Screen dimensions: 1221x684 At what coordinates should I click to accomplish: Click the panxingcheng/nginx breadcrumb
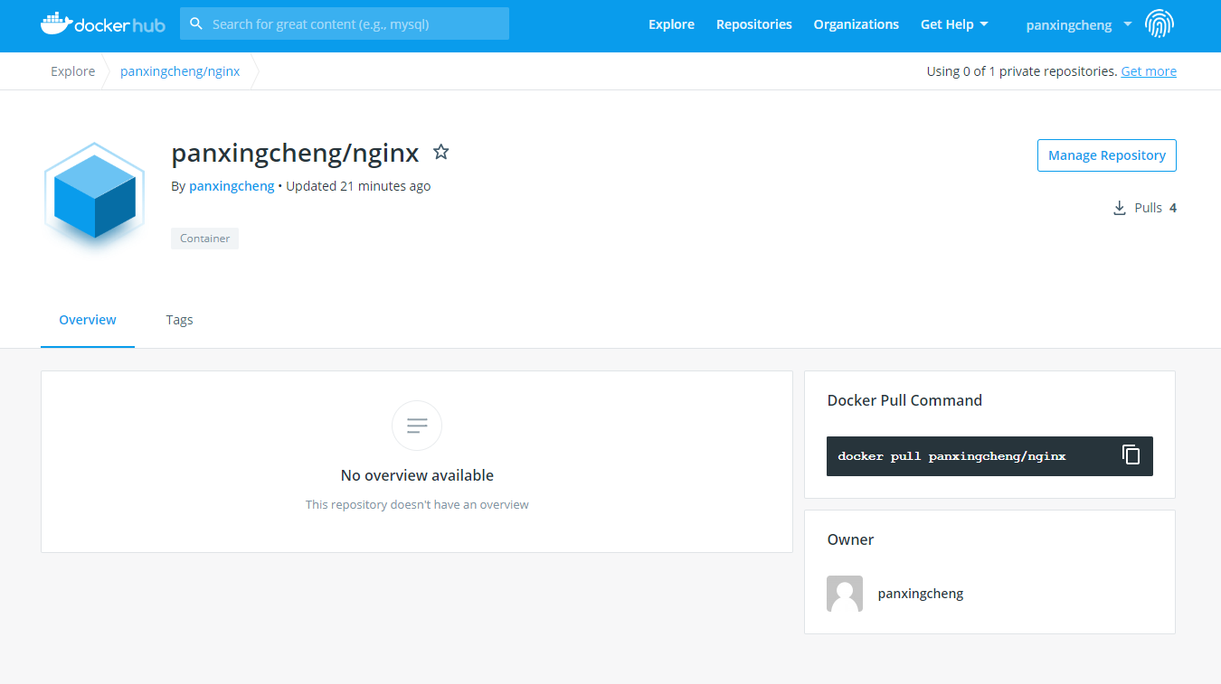click(x=180, y=71)
